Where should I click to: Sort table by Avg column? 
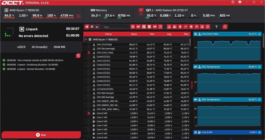click(169, 34)
